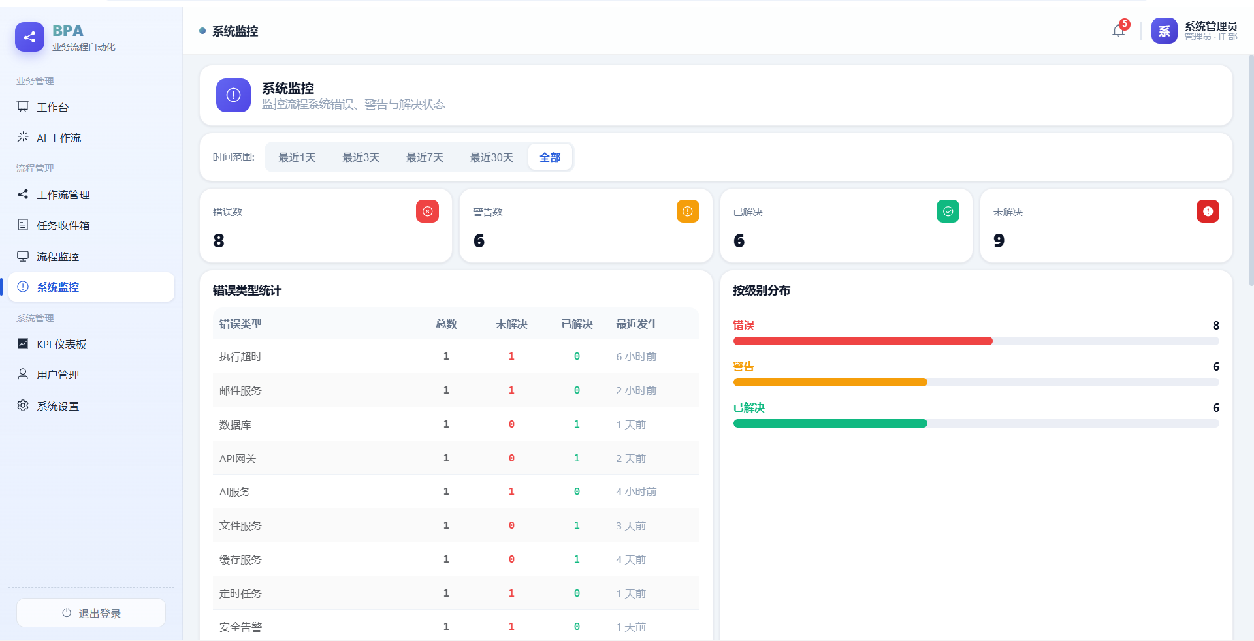
Task: Click the 工作流管理 share icon
Action: [x=23, y=194]
